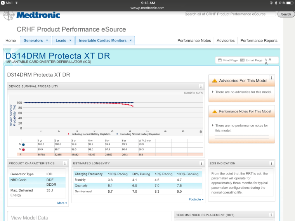The width and height of the screenshot is (295, 221).
Task: Expand More under Product Characteristics
Action: pyautogui.click(x=62, y=203)
